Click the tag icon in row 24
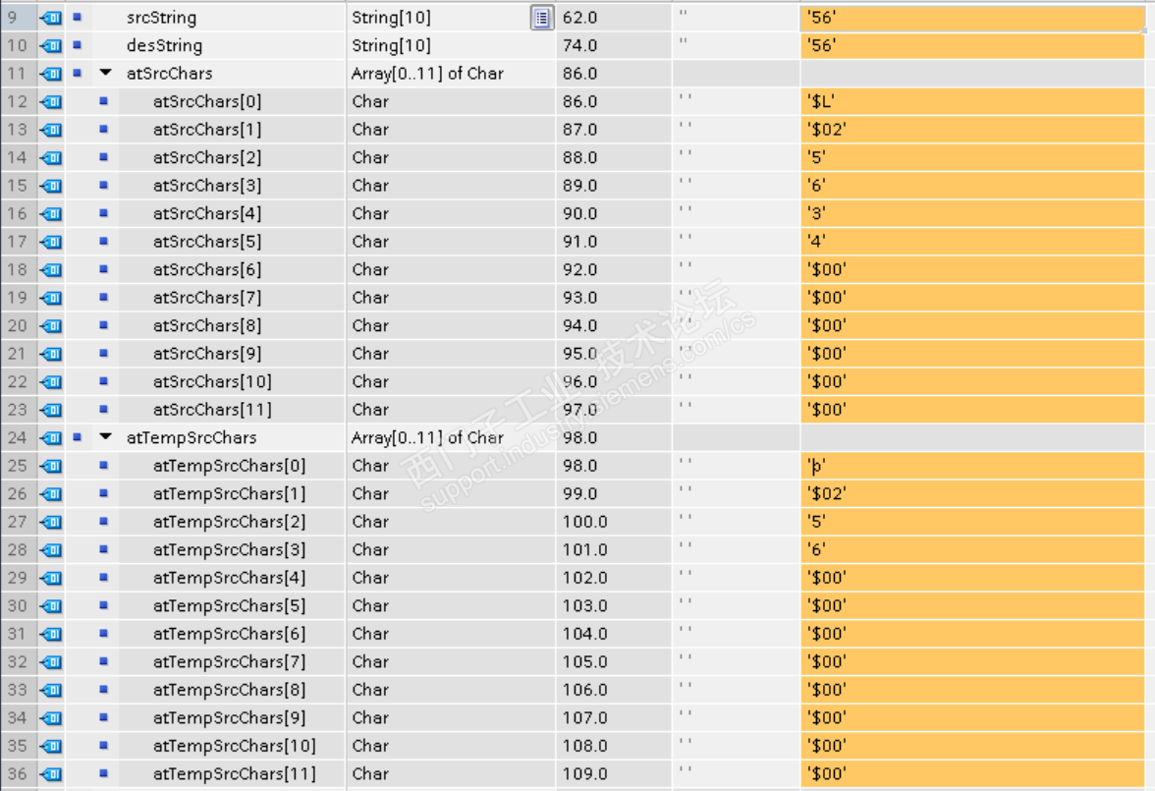Viewport: 1155px width, 791px height. point(51,438)
